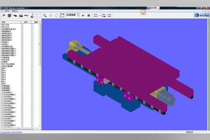
Task: Toggle transparency checkbox for X向工作台 row
Action: pos(32,27)
